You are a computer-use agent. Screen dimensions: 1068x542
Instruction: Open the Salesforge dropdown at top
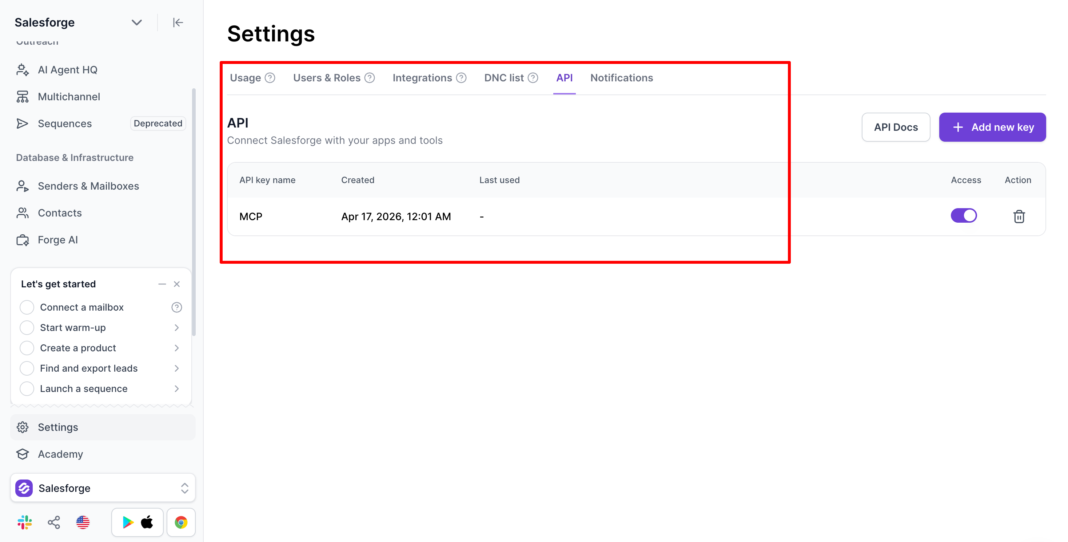click(136, 23)
